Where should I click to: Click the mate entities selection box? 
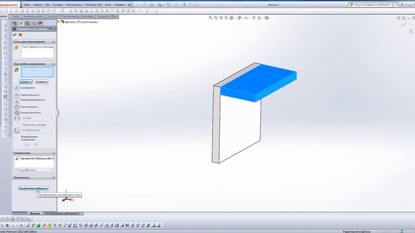(38, 72)
